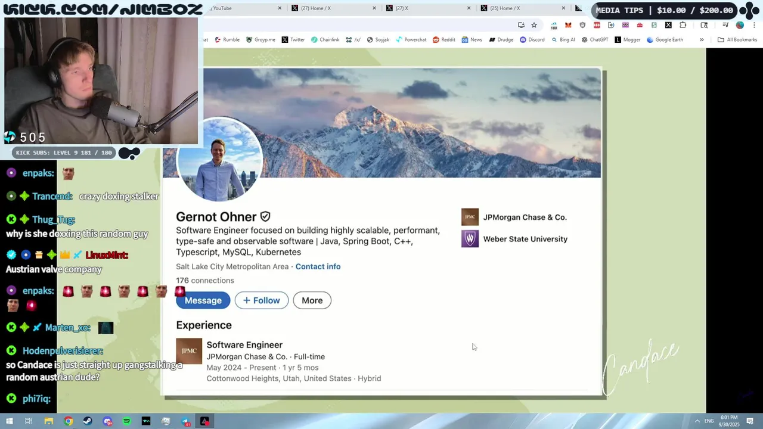
Task: Close the (27) X tab
Action: coord(469,8)
